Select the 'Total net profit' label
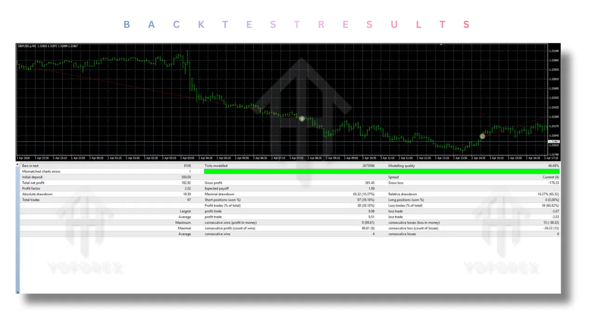Viewport: 595px width, 334px height. tap(33, 183)
